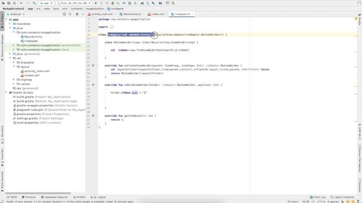
Task: Click the override gutter icon beside getItemCount
Action: click(x=93, y=116)
